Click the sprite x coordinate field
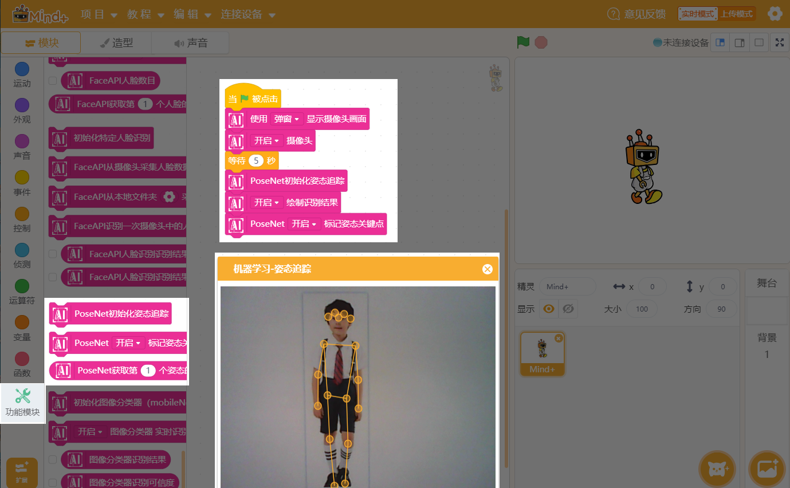Viewport: 790px width, 488px height. tap(653, 286)
